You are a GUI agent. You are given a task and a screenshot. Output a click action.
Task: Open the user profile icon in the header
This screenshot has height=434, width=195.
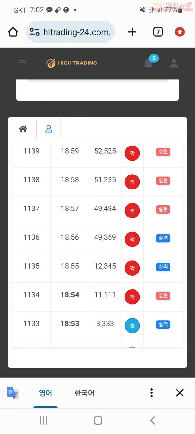point(174,63)
